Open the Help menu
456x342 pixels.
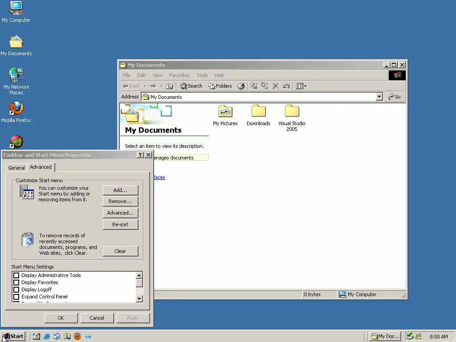[x=219, y=75]
